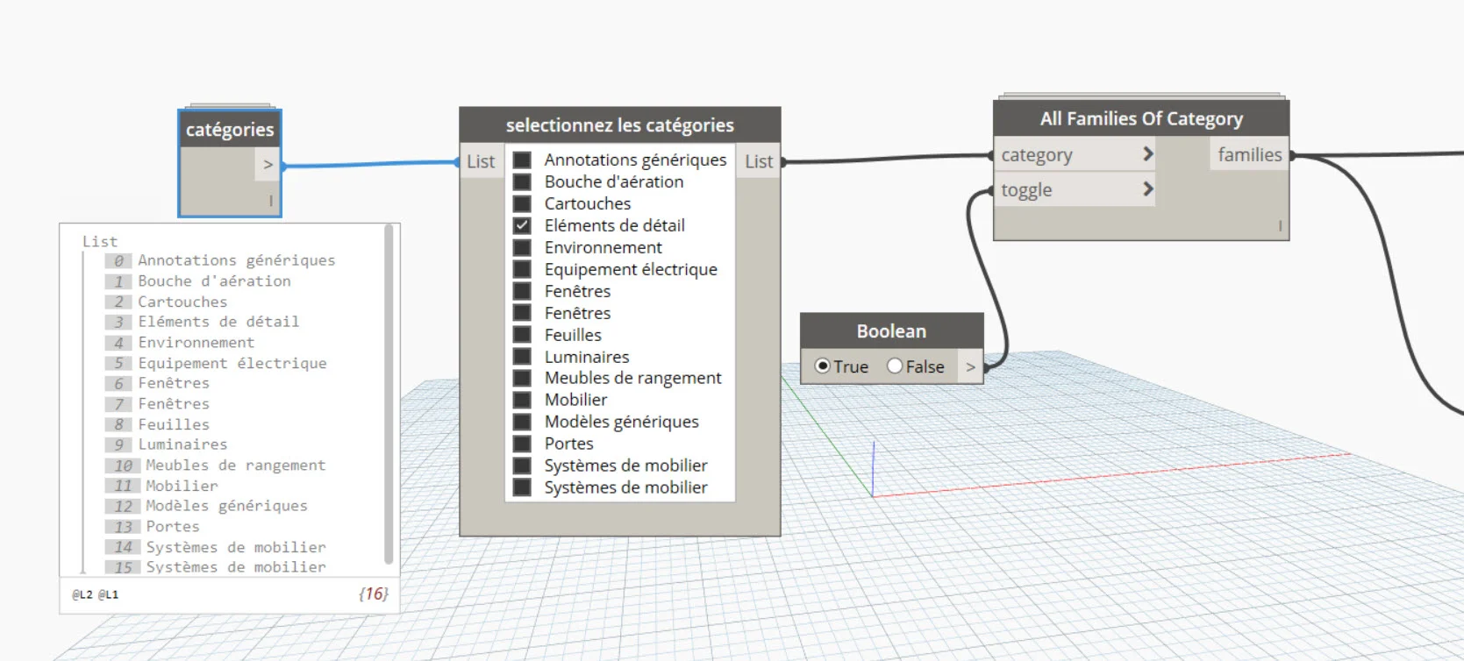Click the List root label in preview bubble
The width and height of the screenshot is (1464, 661).
click(100, 241)
